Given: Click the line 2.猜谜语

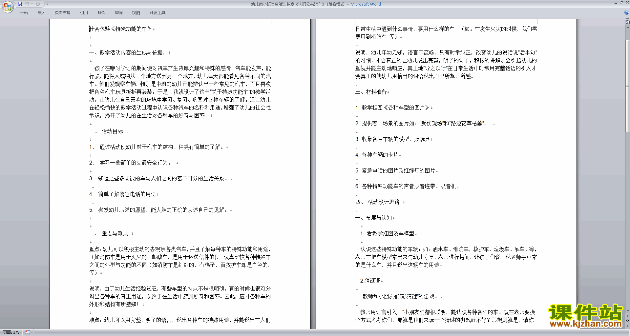Looking at the screenshot, I should 370,281.
